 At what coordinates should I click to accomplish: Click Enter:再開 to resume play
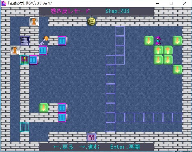[x=125, y=147]
